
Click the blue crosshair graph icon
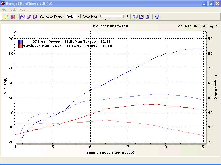[x=157, y=17]
